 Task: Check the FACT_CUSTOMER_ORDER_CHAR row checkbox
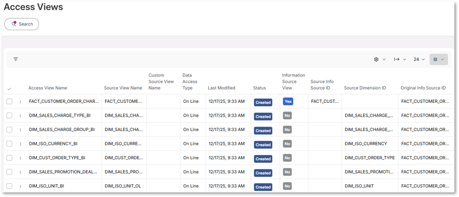coord(9,101)
